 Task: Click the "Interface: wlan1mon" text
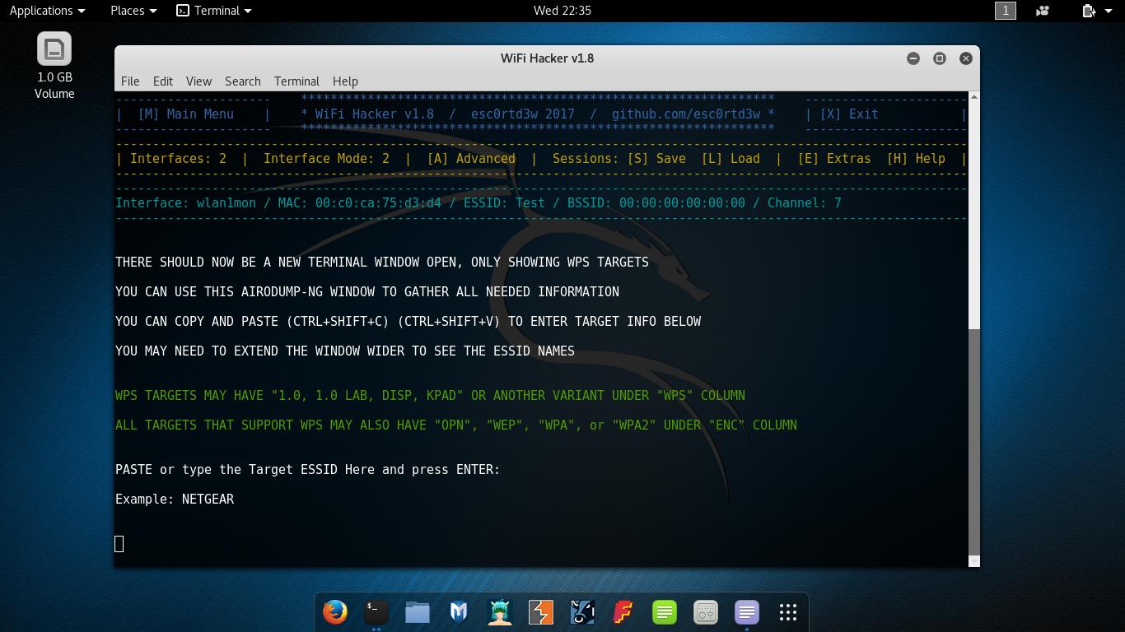pyautogui.click(x=185, y=203)
